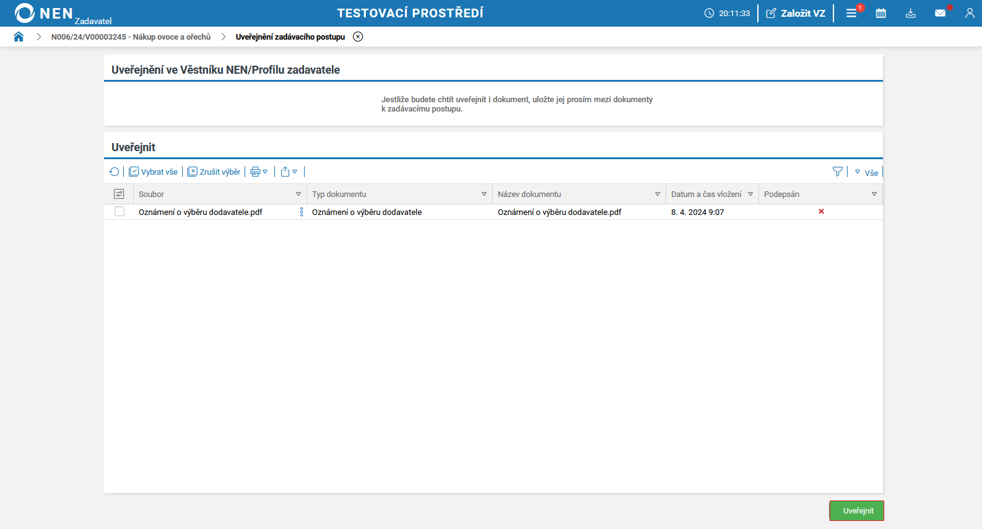Open the print dropdown in toolbar
The height and width of the screenshot is (529, 982).
(259, 172)
